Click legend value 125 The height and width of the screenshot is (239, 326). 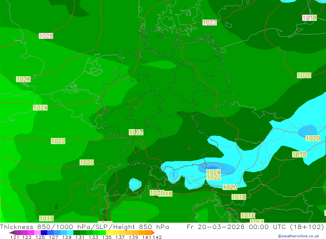click(x=40, y=237)
